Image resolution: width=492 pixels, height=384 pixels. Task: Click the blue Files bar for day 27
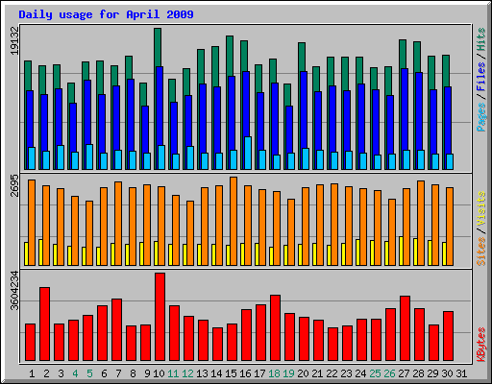pos(405,108)
